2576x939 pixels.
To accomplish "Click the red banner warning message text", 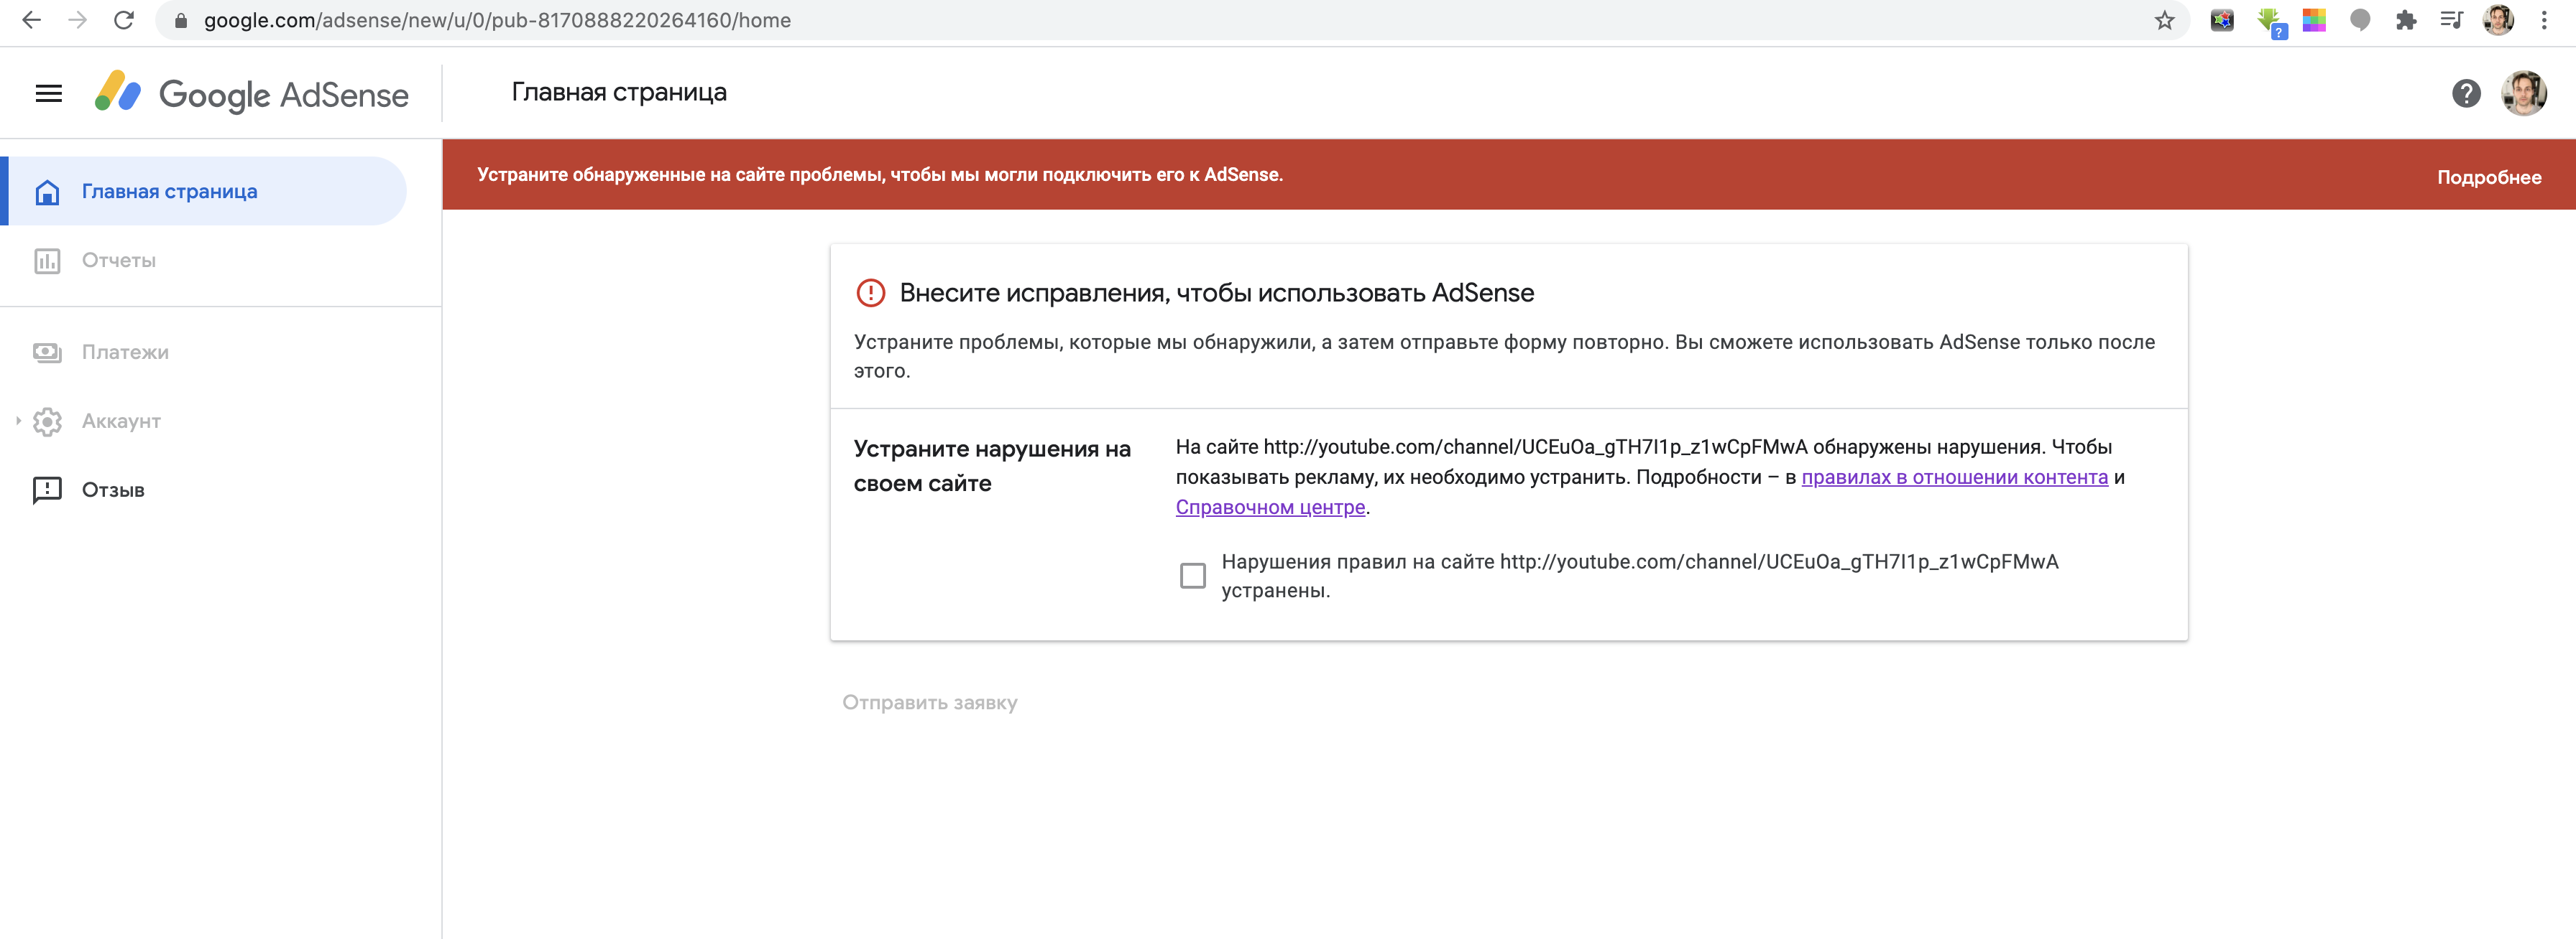I will (x=879, y=175).
